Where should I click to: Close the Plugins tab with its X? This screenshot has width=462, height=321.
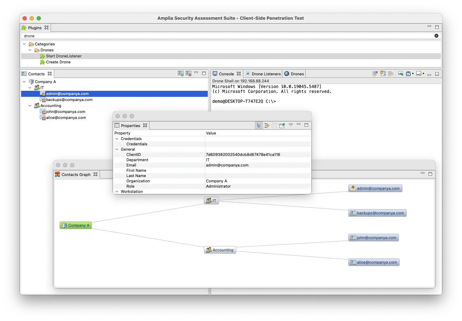(46, 27)
